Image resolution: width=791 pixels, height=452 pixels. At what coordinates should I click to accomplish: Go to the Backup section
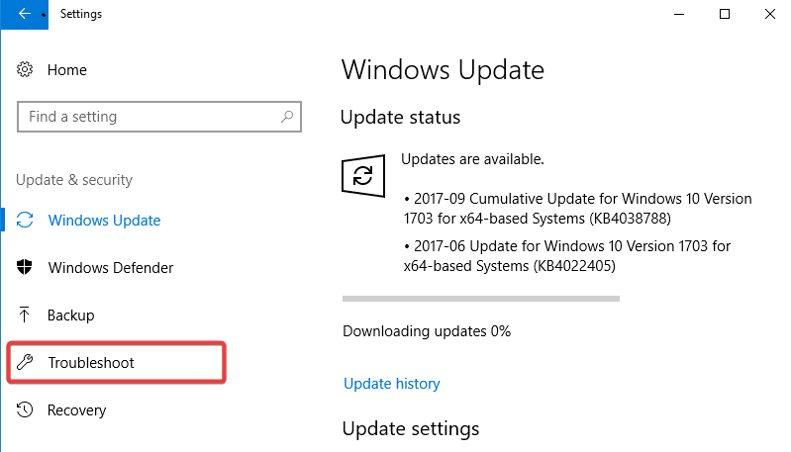(70, 316)
